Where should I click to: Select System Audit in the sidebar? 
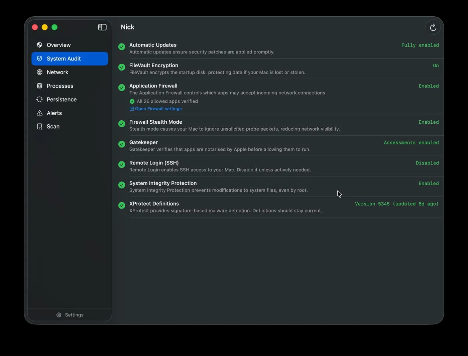(70, 58)
